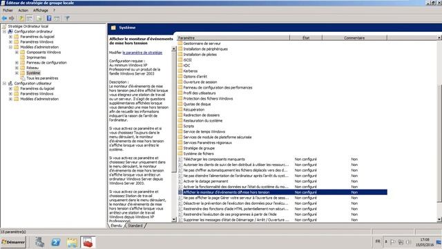Open the Profil des utilisateurs folder

click(x=200, y=93)
